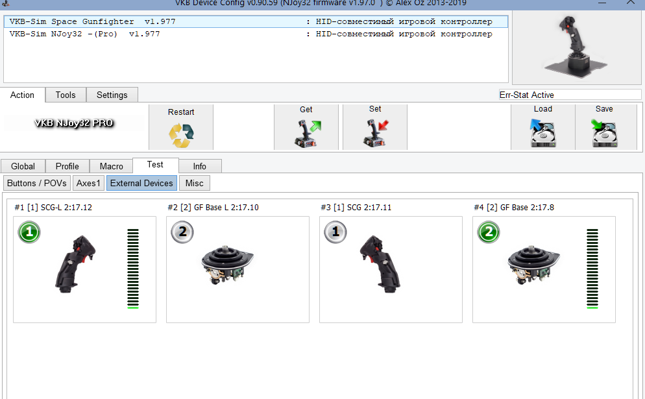Switch to the Info tab
Viewport: 645px width, 399px height.
200,166
